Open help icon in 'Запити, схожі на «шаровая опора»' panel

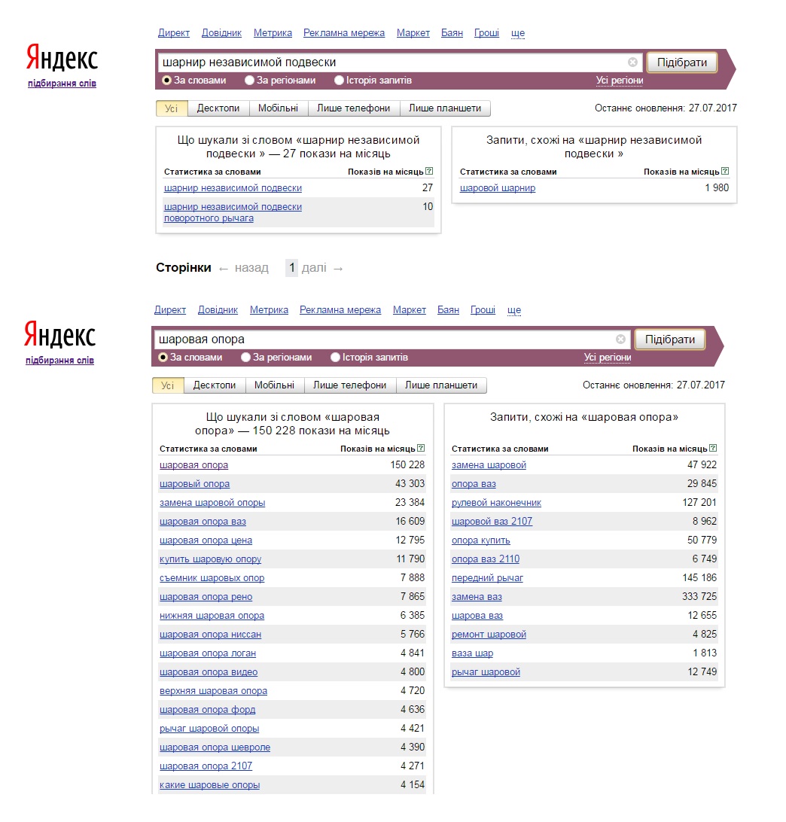tap(713, 448)
